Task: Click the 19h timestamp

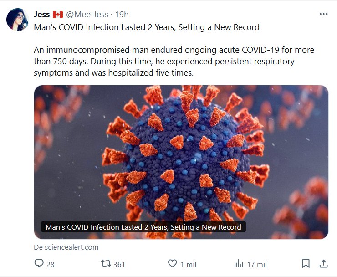Action: click(x=122, y=14)
